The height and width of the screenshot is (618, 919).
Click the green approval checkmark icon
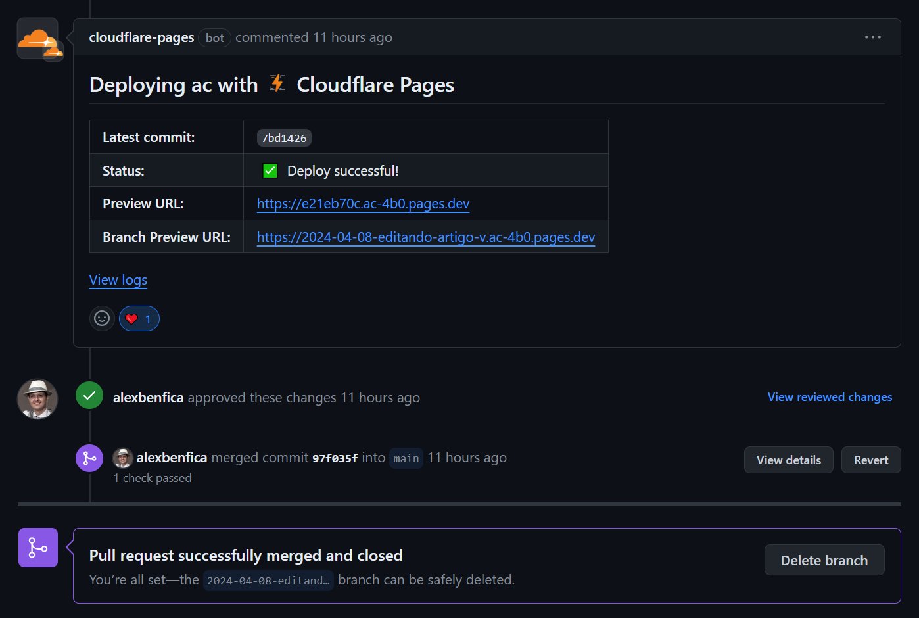[x=89, y=396]
